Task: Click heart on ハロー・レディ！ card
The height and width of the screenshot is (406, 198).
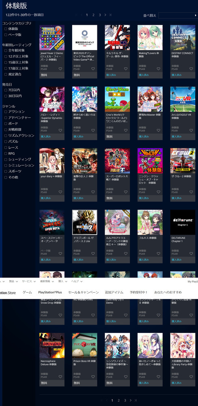Action: tap(60, 130)
